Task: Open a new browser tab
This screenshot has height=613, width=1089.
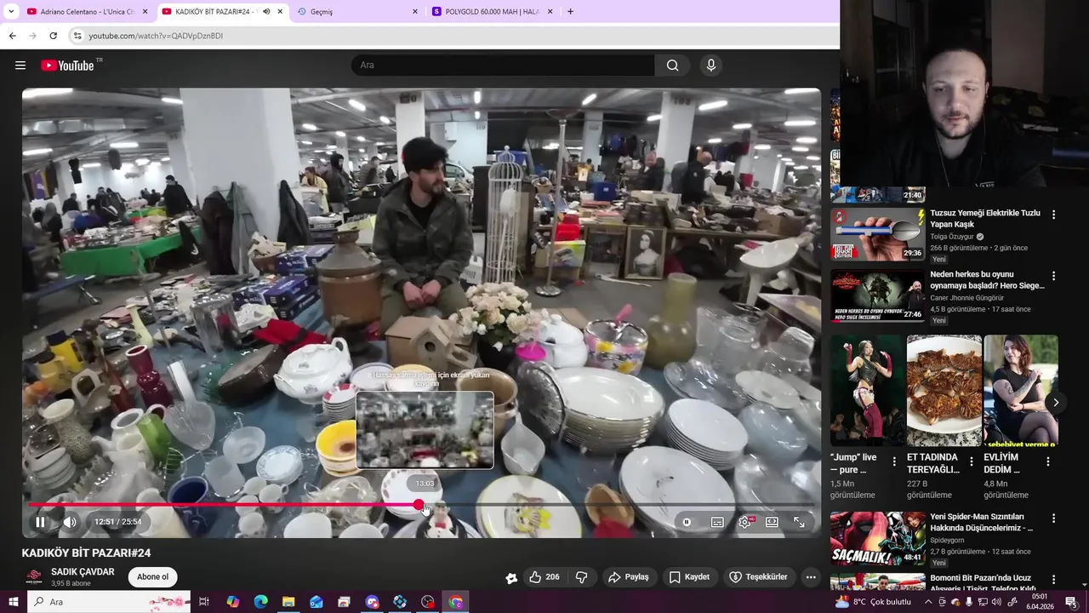Action: click(x=570, y=12)
